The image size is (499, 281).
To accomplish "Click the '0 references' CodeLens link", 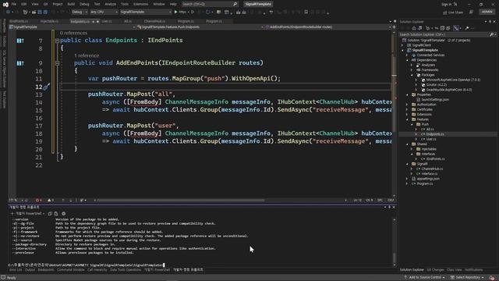I will click(x=73, y=33).
